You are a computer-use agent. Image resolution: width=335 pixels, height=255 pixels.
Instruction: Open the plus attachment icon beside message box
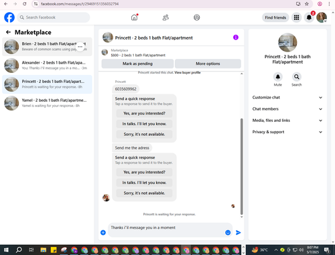click(x=103, y=232)
